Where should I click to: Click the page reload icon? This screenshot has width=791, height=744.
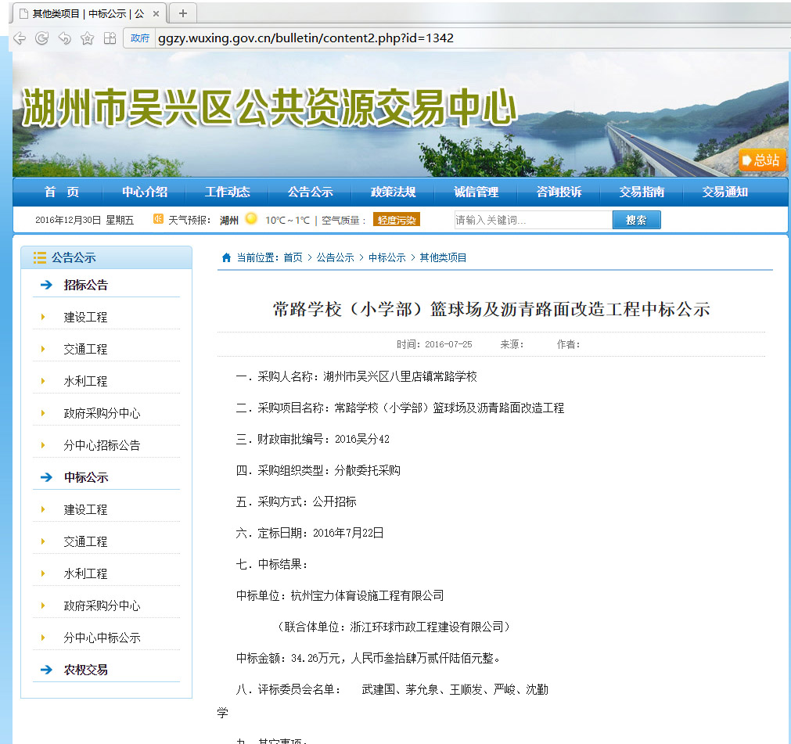[x=42, y=38]
